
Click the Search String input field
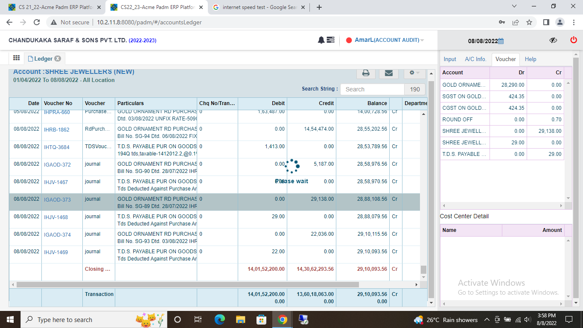pyautogui.click(x=372, y=89)
